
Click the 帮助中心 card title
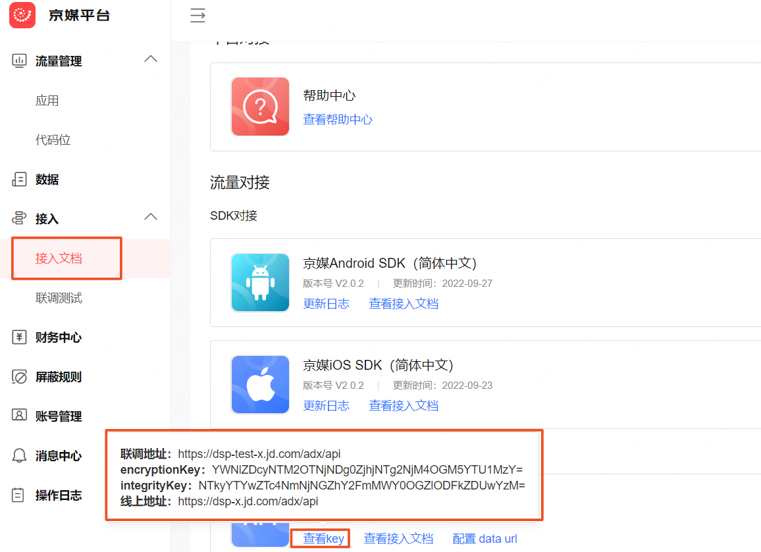(x=329, y=95)
